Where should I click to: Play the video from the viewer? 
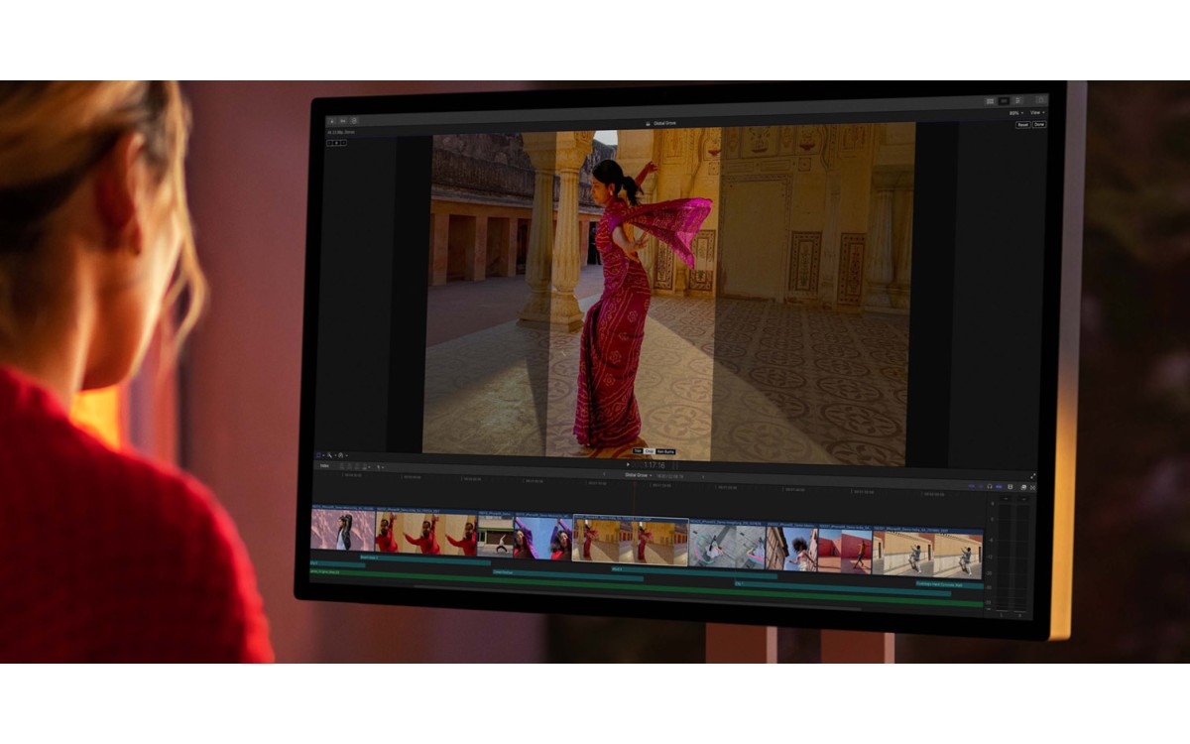click(628, 464)
